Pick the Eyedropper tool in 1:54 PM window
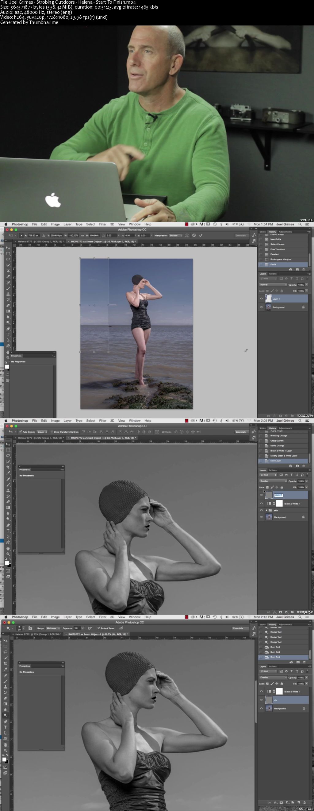This screenshot has width=314, height=811. pos(8,276)
